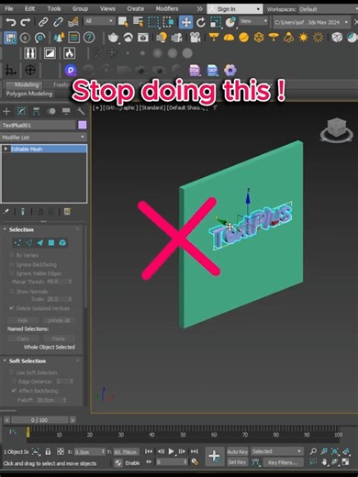Select Edge sub-object level icon
The image size is (358, 477).
28,243
